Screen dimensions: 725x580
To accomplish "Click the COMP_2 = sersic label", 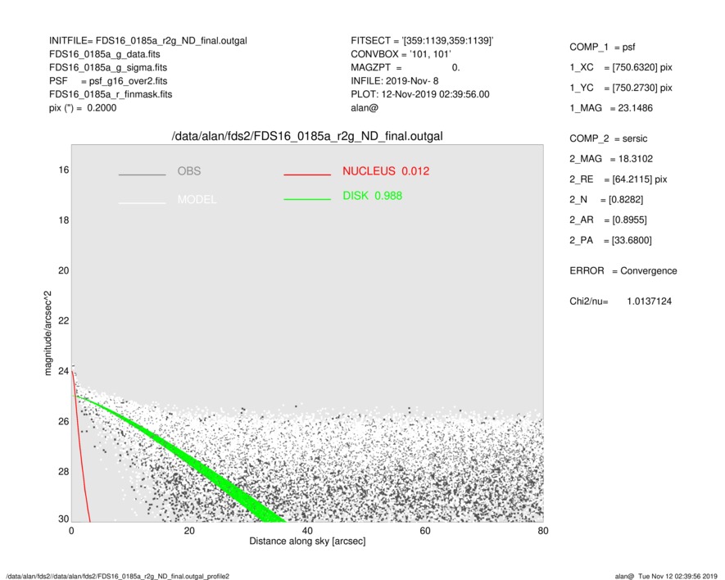I will point(609,138).
